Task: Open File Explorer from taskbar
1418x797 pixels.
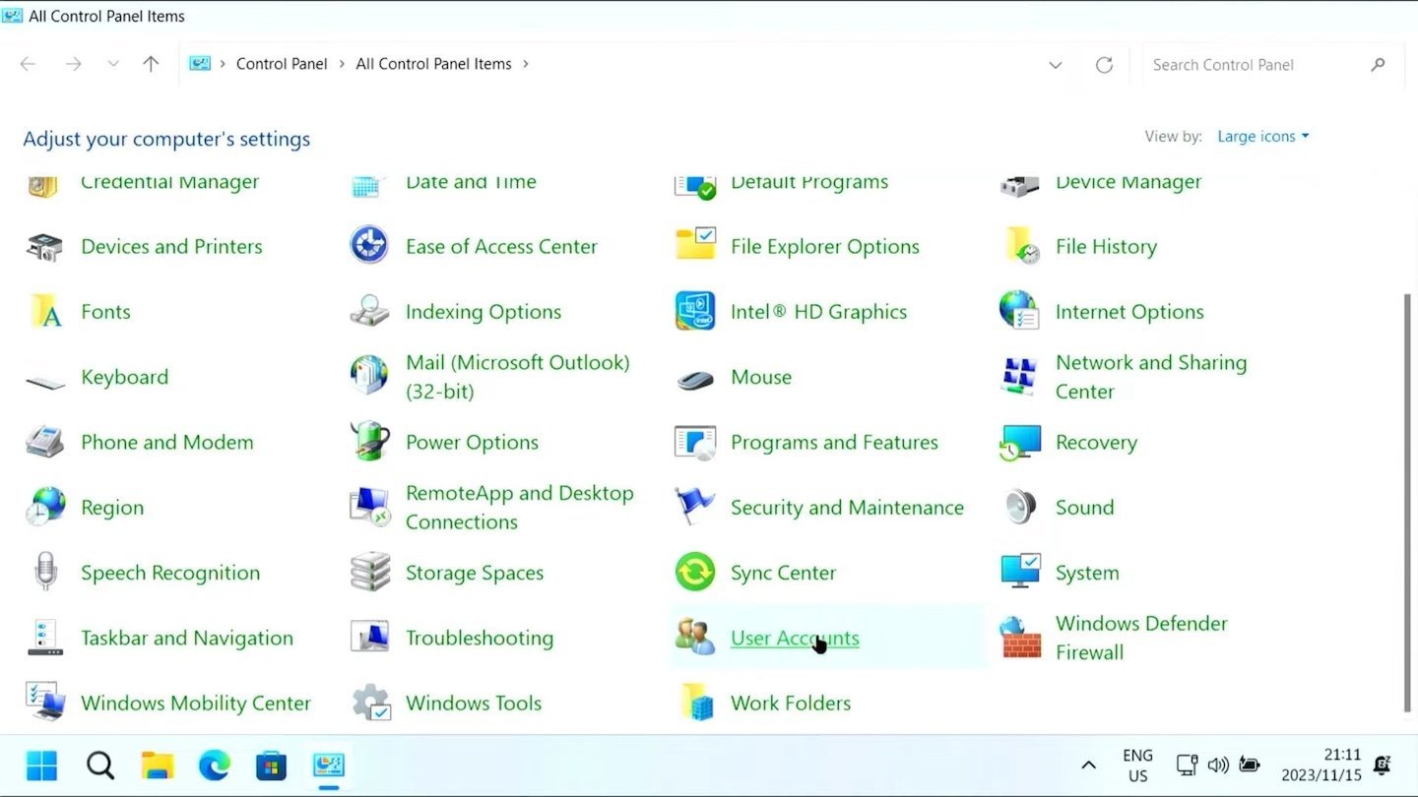Action: tap(158, 765)
